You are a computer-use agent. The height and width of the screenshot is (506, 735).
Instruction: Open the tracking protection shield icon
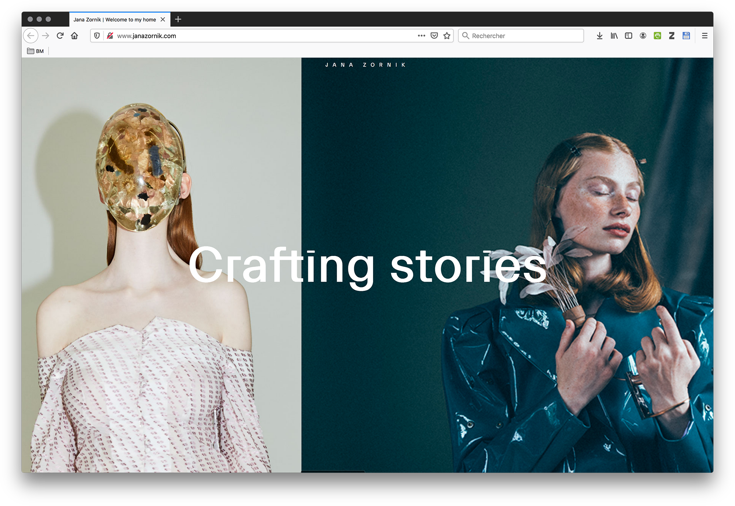[x=97, y=36]
